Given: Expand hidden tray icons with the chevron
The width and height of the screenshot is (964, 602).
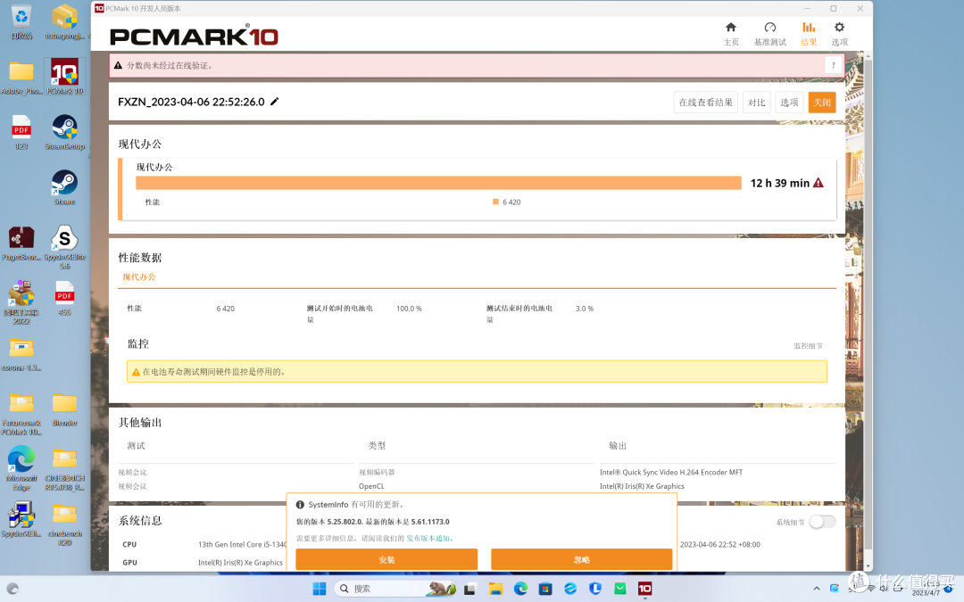Looking at the screenshot, I should click(817, 588).
